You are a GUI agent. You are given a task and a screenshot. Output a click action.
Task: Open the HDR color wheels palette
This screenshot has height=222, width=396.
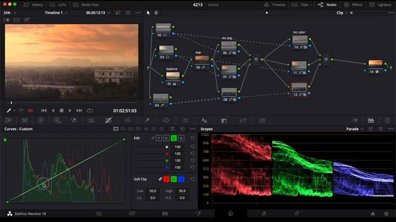[58, 120]
